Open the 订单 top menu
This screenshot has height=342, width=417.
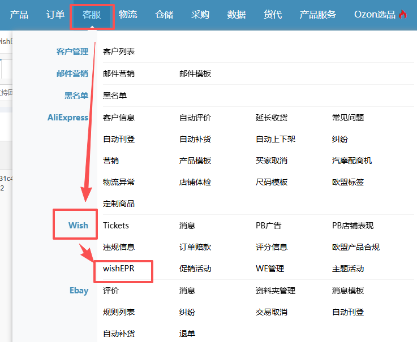(55, 15)
